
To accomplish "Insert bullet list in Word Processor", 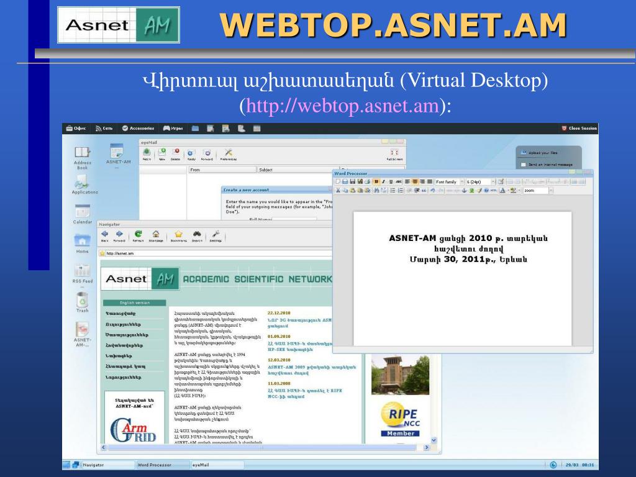I will (393, 190).
